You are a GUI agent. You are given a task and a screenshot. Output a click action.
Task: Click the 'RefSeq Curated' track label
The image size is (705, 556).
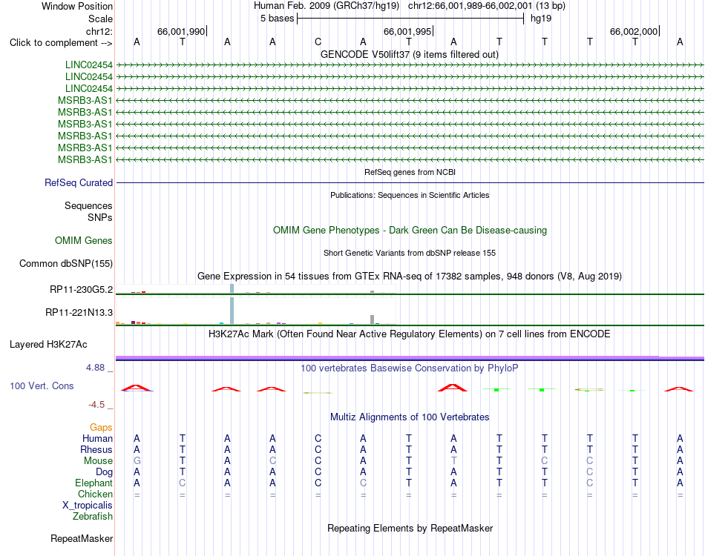pos(78,183)
